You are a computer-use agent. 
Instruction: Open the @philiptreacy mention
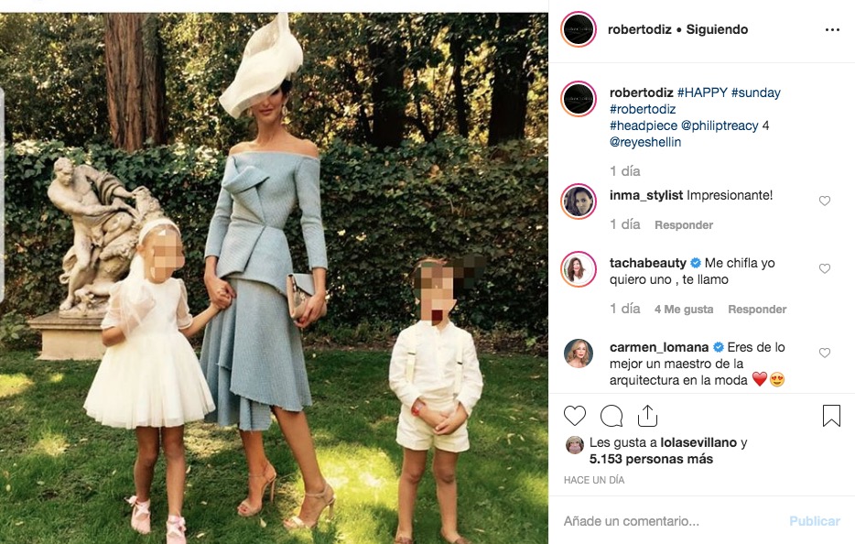720,125
